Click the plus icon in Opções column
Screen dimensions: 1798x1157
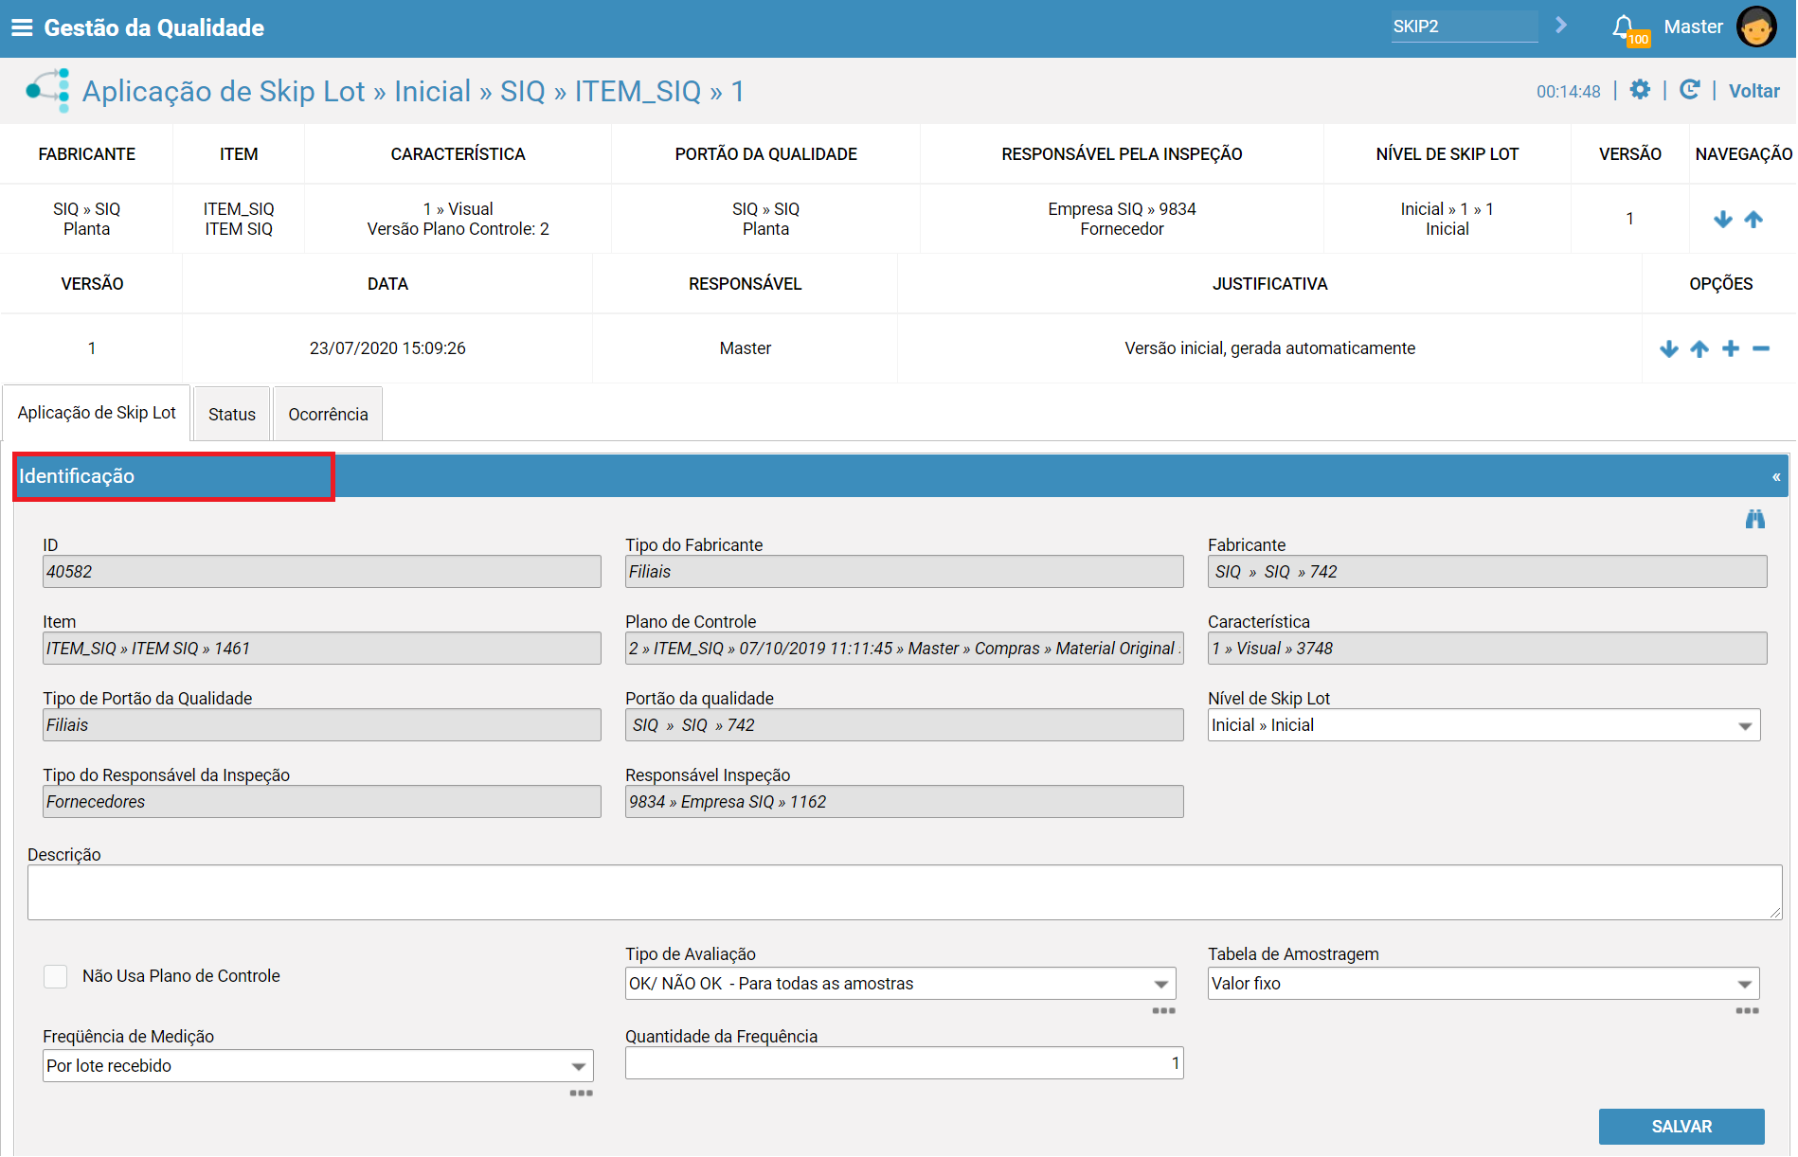1731,348
